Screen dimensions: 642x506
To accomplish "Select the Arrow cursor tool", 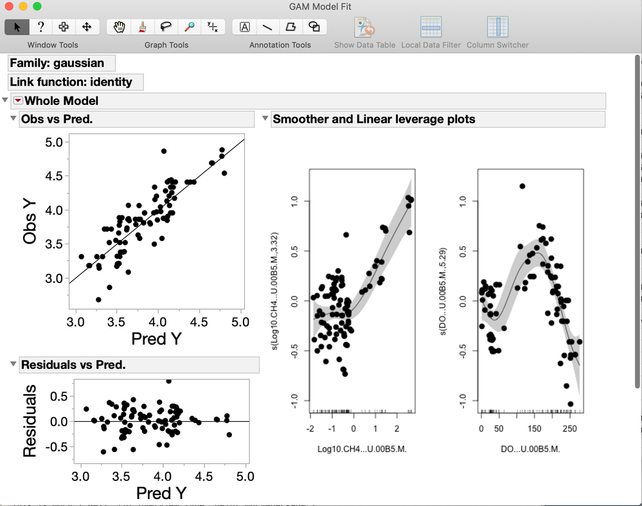I will pyautogui.click(x=17, y=27).
